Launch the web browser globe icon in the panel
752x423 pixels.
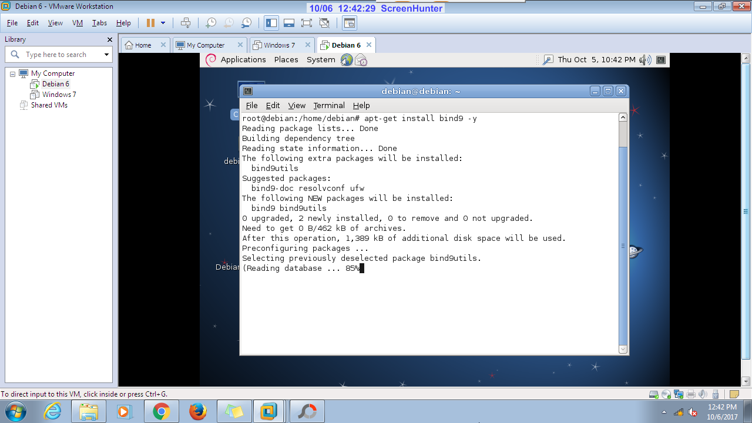[x=347, y=60]
